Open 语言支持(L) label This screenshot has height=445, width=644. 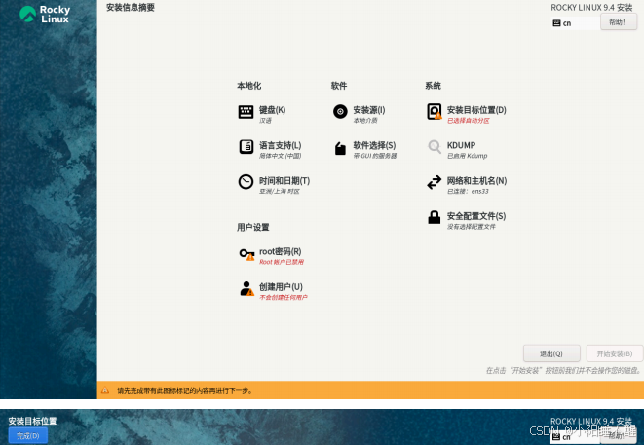pos(281,145)
